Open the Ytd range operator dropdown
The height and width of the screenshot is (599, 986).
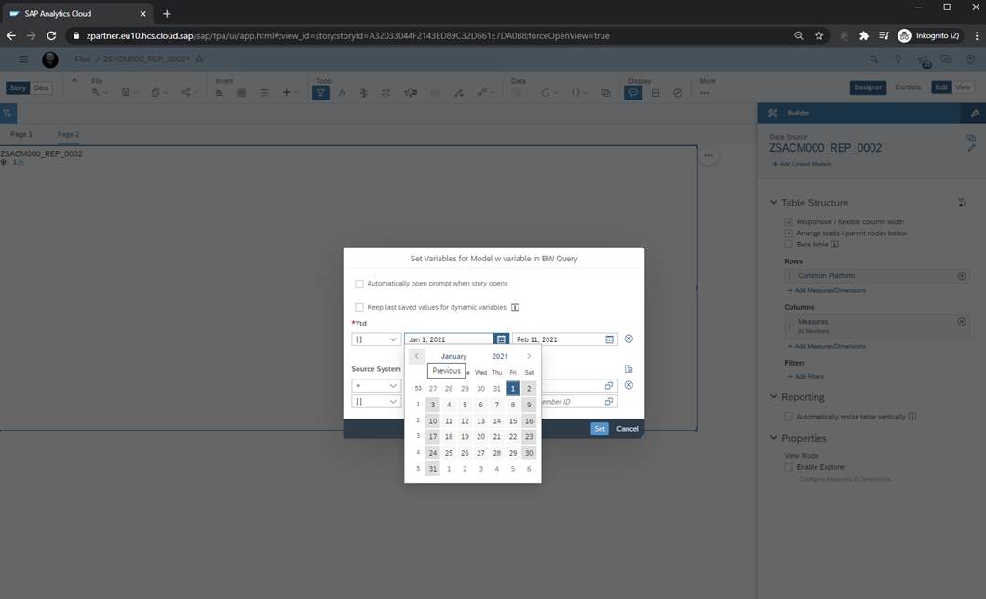tap(375, 339)
